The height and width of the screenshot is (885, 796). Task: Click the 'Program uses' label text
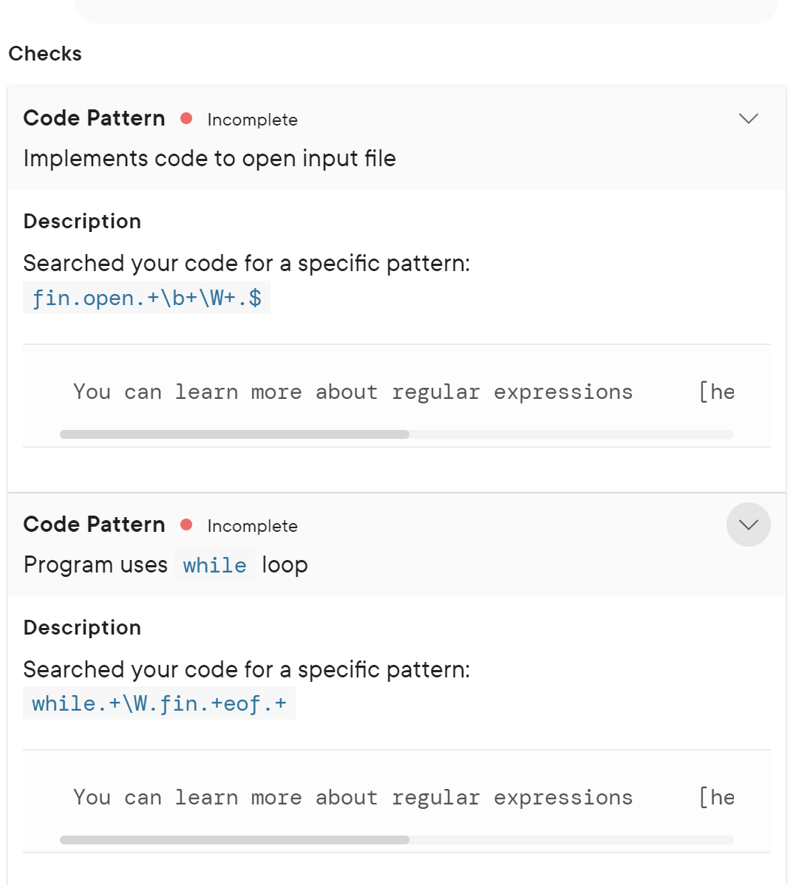tap(95, 565)
